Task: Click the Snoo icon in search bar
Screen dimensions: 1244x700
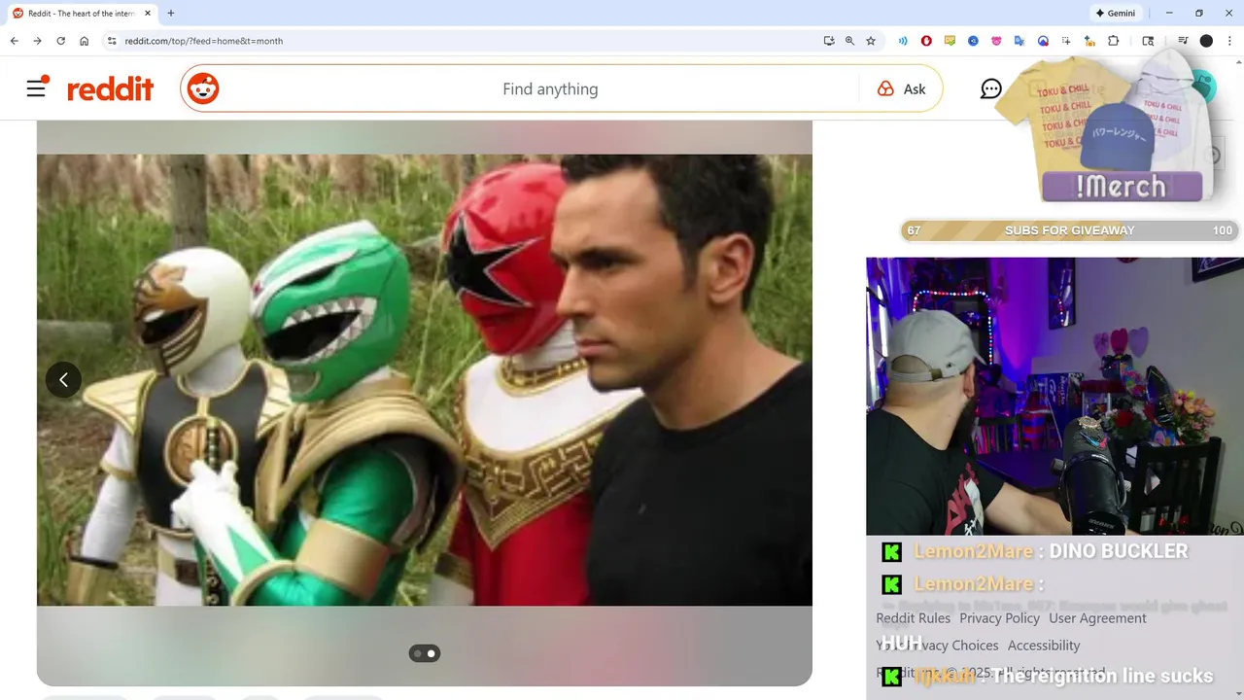Action: tap(203, 88)
